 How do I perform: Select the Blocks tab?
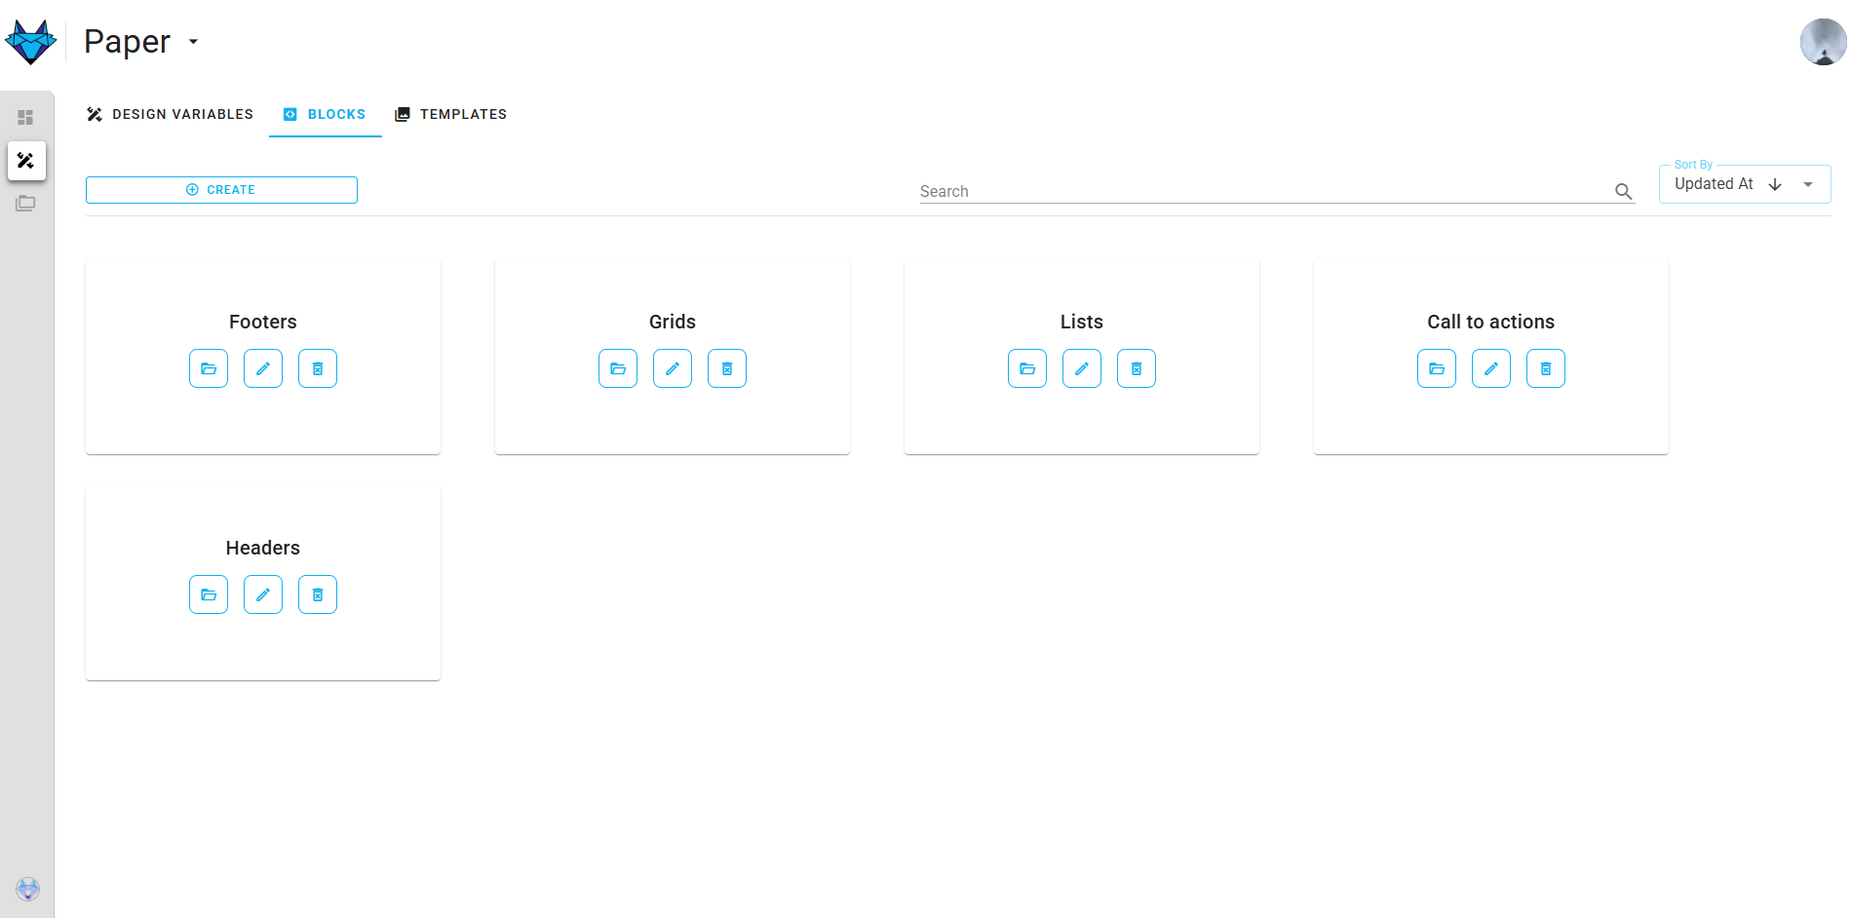click(325, 114)
